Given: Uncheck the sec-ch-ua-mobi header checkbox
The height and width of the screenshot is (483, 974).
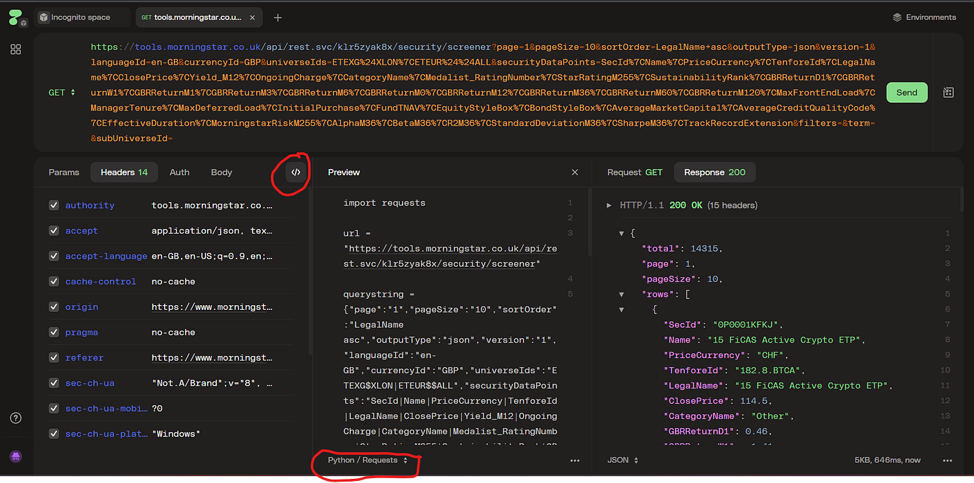Looking at the screenshot, I should click(x=54, y=409).
